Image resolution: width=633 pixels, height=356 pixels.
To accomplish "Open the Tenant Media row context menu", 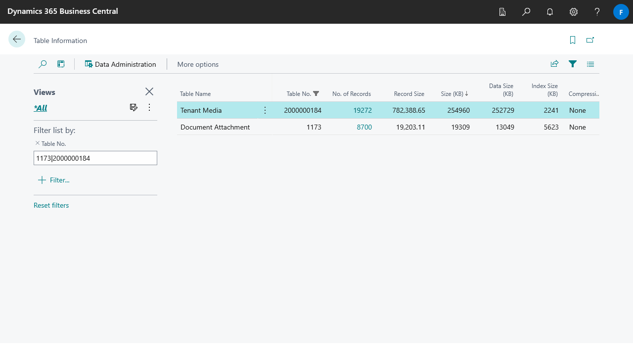I will [265, 110].
